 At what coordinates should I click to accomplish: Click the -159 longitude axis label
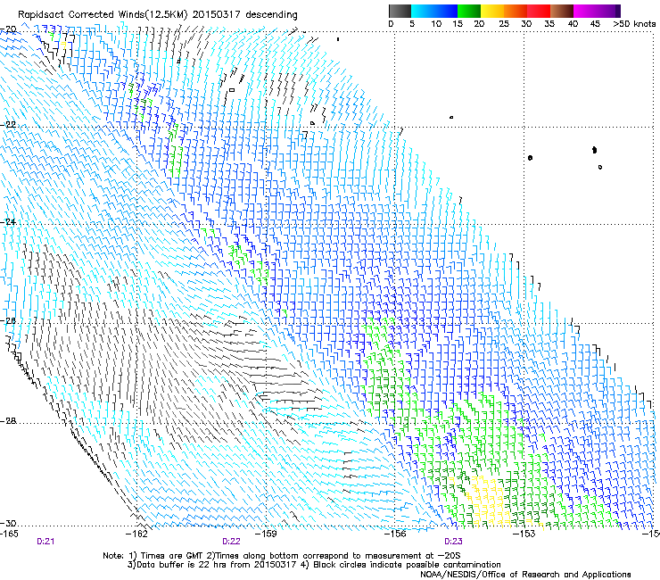[266, 534]
